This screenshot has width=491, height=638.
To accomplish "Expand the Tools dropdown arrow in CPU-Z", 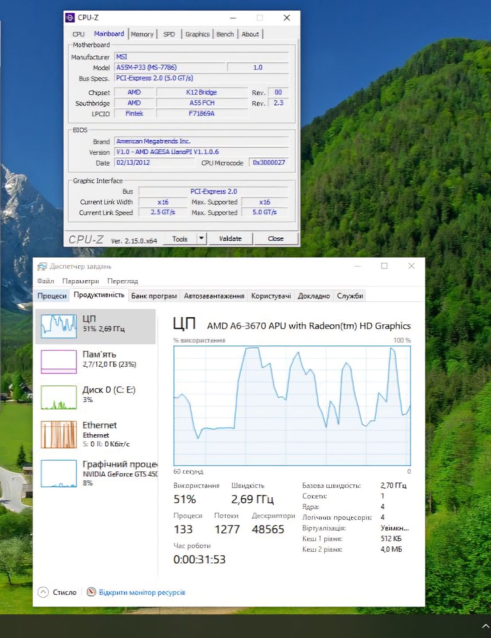I will tap(202, 239).
